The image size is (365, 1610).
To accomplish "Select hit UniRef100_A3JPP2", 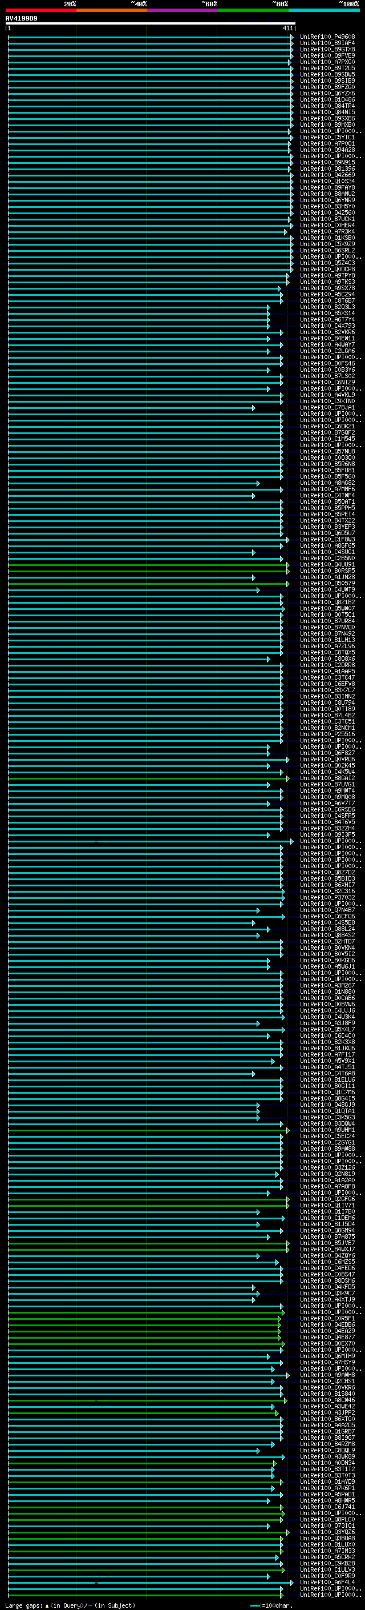I will click(x=327, y=1412).
